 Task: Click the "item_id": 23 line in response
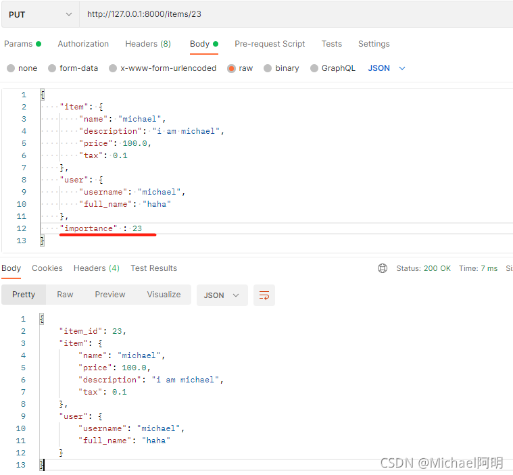click(93, 331)
